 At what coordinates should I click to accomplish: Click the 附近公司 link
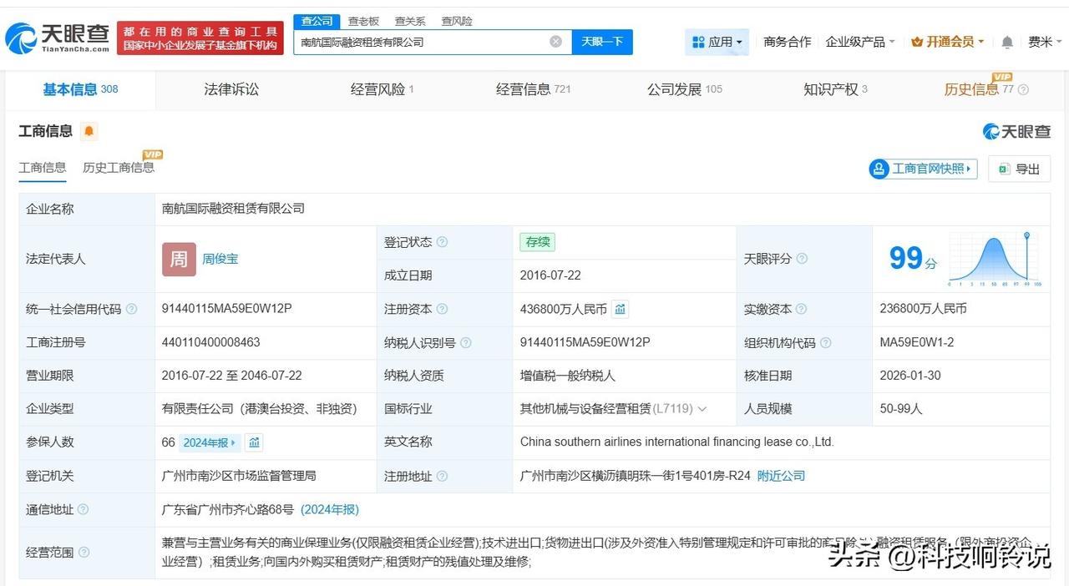pyautogui.click(x=781, y=476)
